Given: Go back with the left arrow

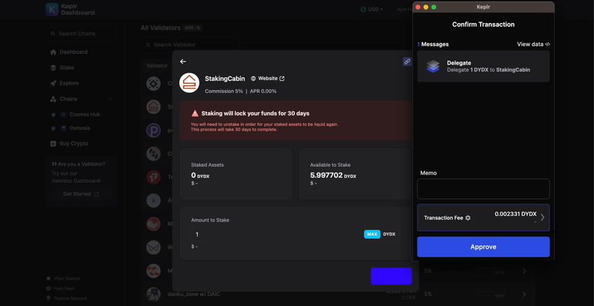Looking at the screenshot, I should pyautogui.click(x=183, y=61).
